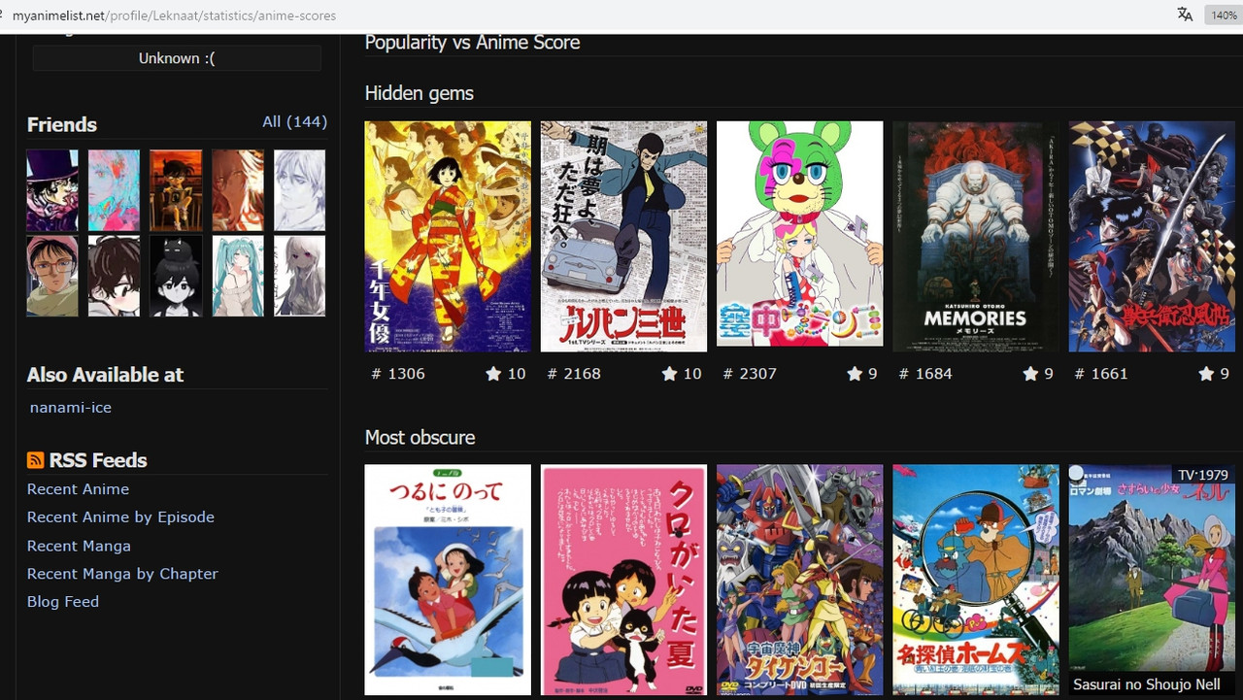Open the green bear head anime poster

tap(799, 233)
